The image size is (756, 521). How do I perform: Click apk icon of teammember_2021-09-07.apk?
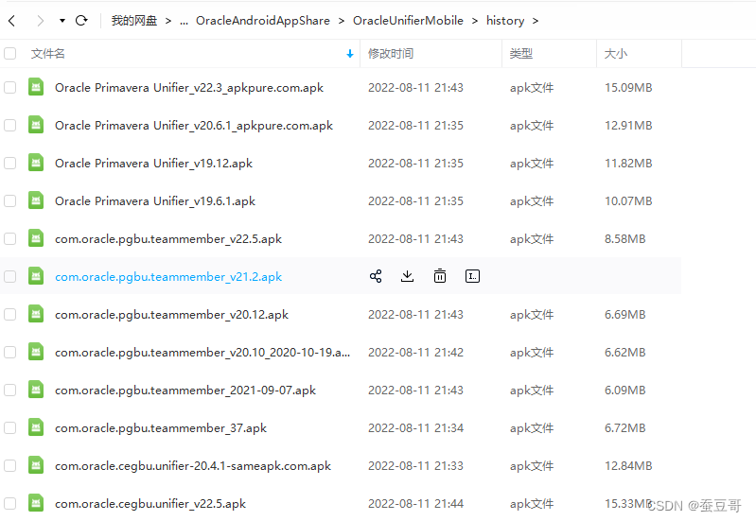point(36,390)
